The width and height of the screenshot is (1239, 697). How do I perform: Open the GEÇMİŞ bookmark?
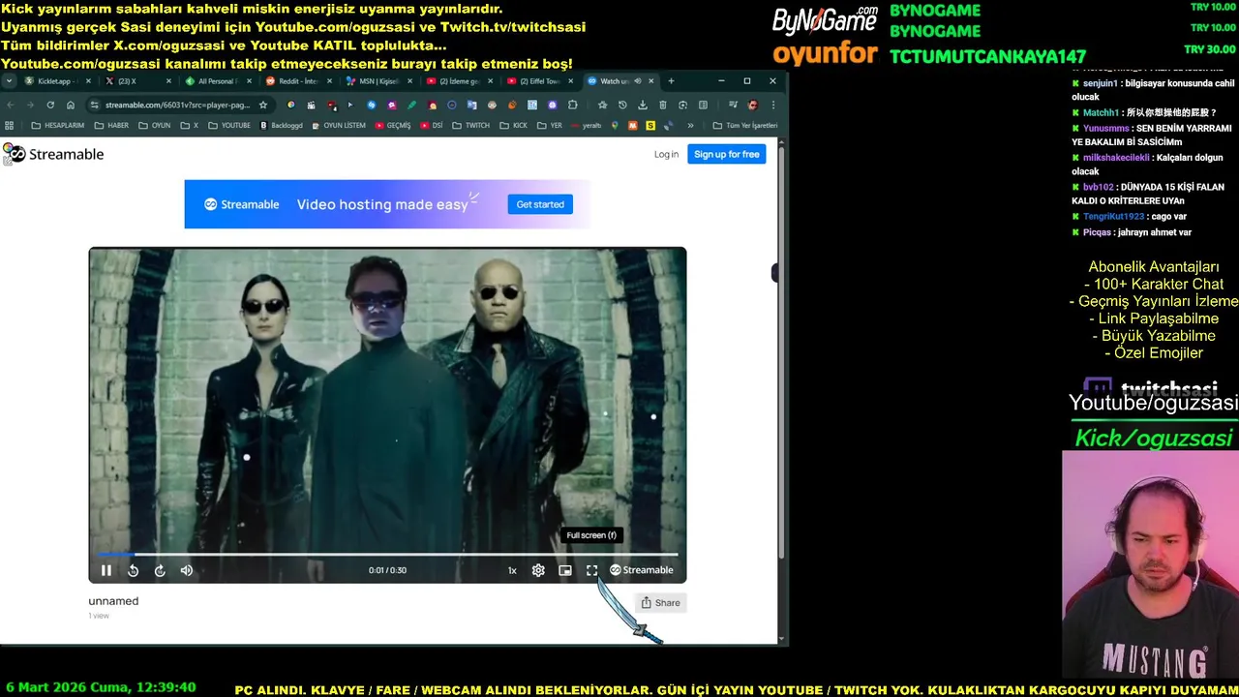coord(393,125)
